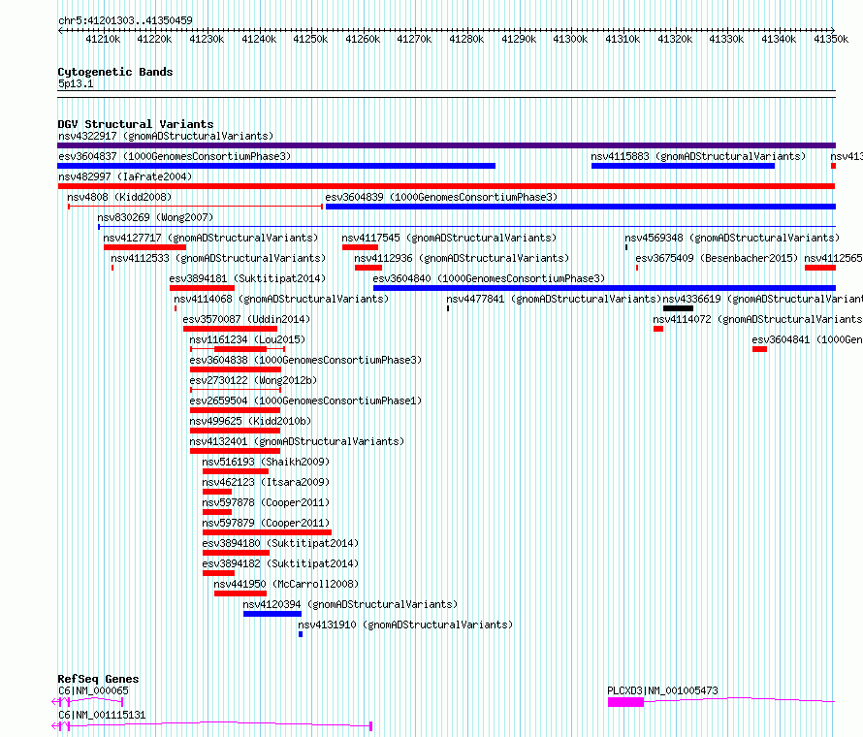Click the PLCXD3|NM_001005473 gene label
863x737 pixels.
[662, 690]
